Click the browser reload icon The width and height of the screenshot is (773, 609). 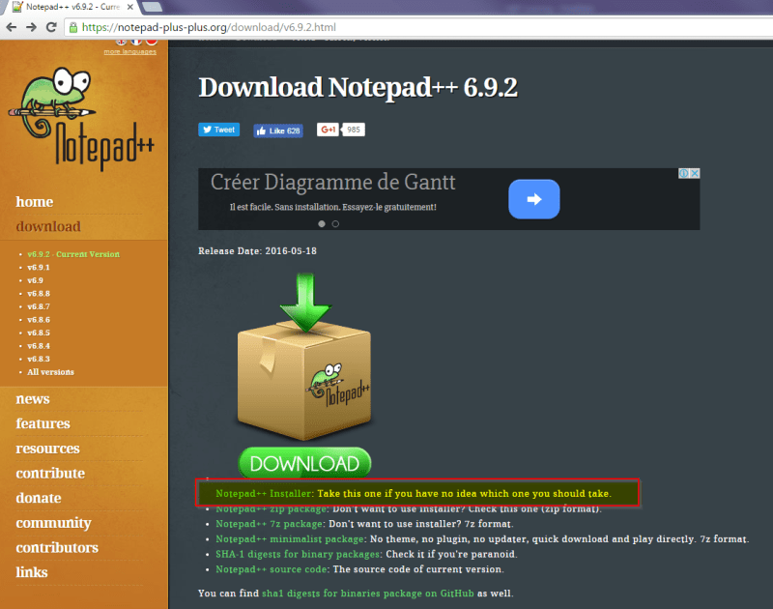tap(51, 28)
